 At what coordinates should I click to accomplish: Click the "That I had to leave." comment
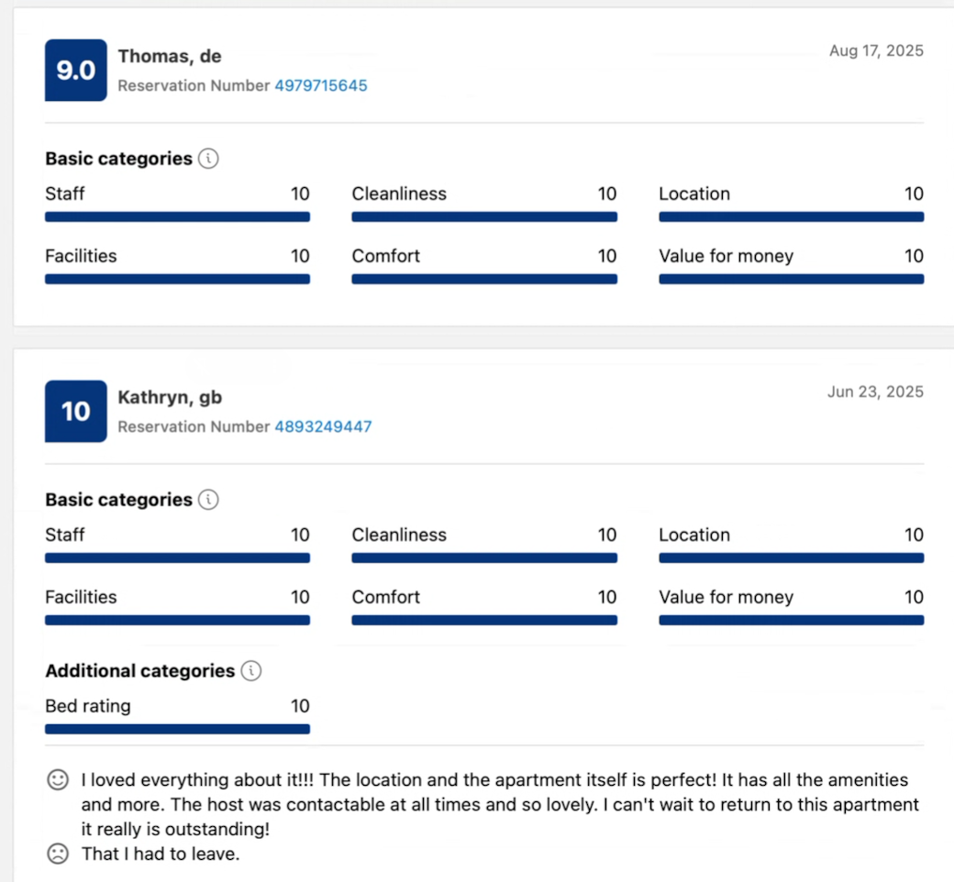(161, 854)
